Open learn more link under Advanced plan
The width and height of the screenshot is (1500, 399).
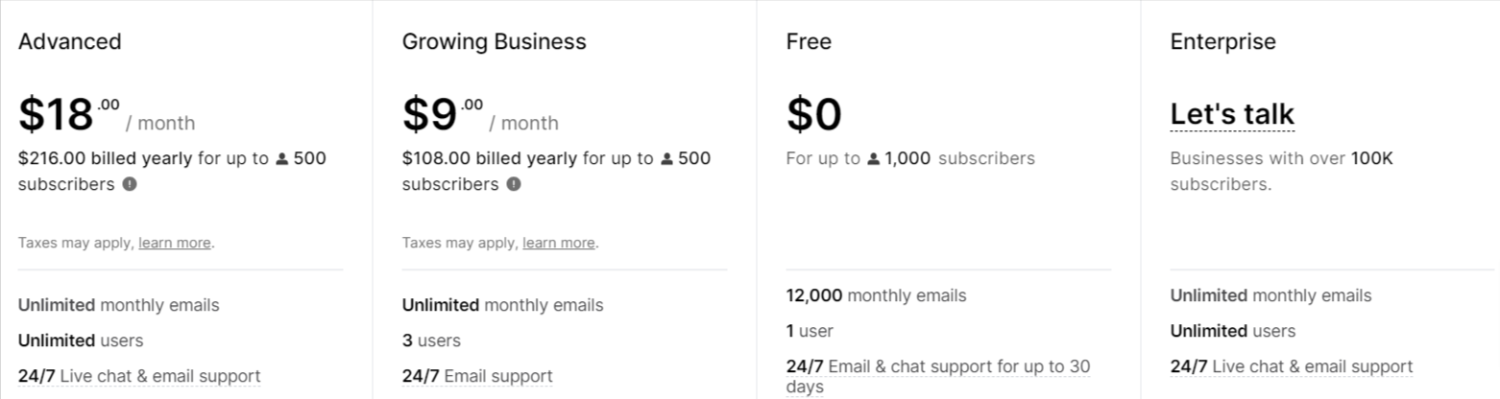click(x=175, y=243)
